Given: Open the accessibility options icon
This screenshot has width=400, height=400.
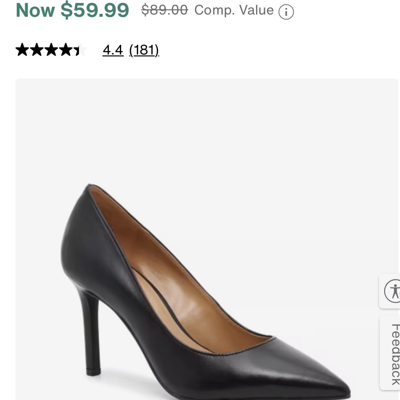Looking at the screenshot, I should pos(392,291).
